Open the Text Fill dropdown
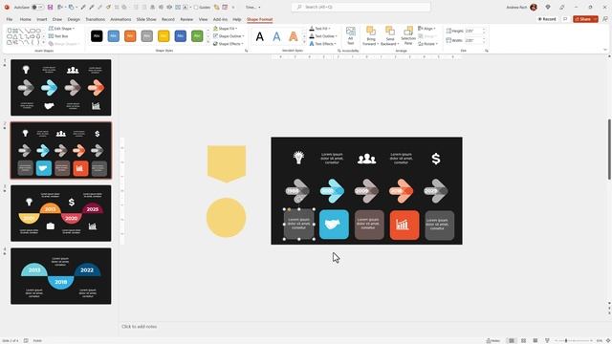Image resolution: width=612 pixels, height=344 pixels. (x=320, y=29)
